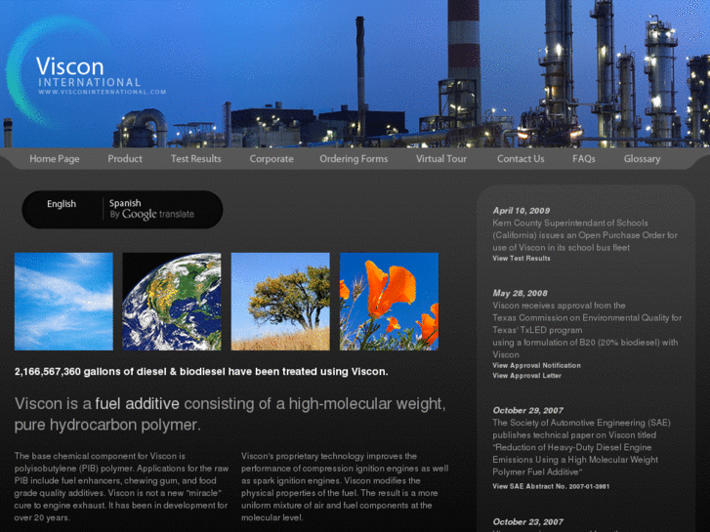Click the April 10, 2009 news date
This screenshot has height=532, width=710.
tap(522, 211)
